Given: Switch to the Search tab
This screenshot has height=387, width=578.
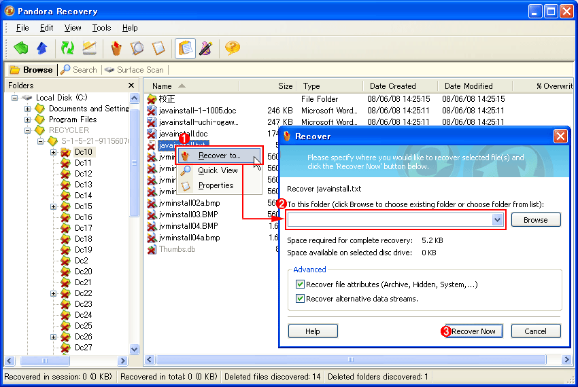Looking at the screenshot, I should [x=80, y=70].
